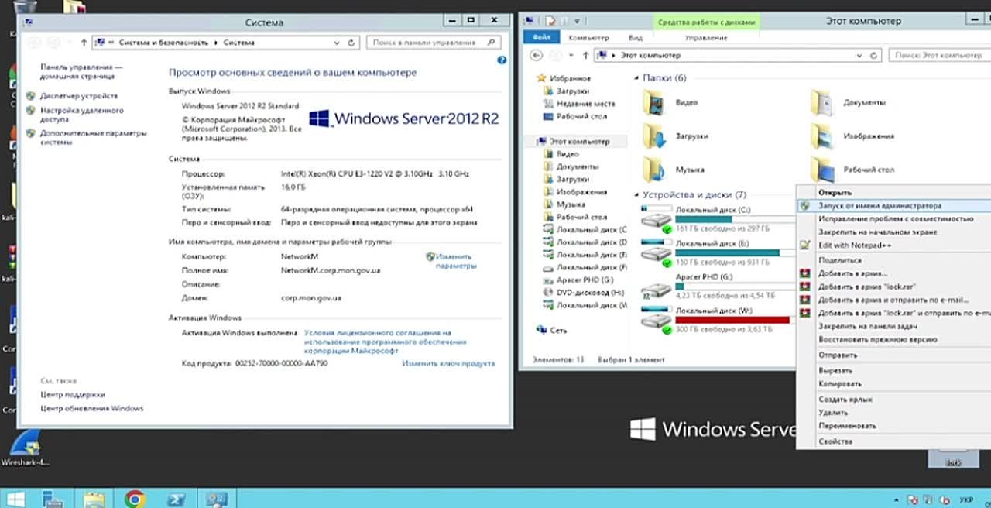Click Изменить параметры link

[455, 261]
